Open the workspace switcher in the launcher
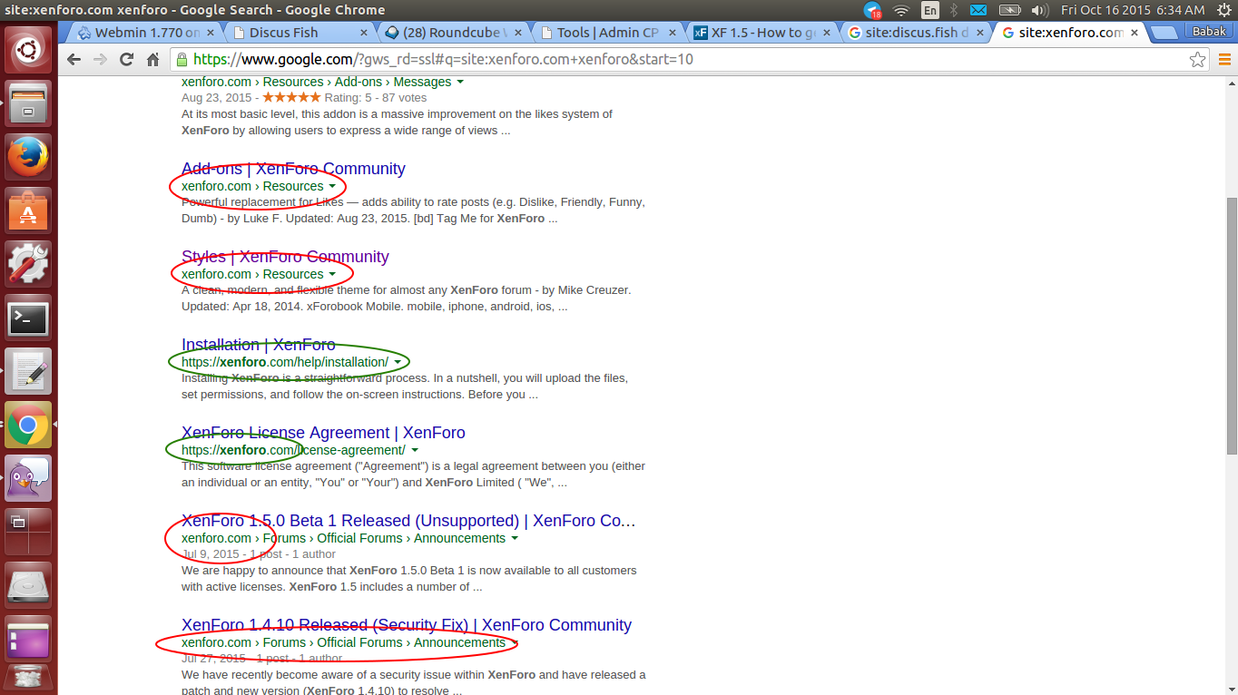Screen dimensions: 1238x695 28,532
